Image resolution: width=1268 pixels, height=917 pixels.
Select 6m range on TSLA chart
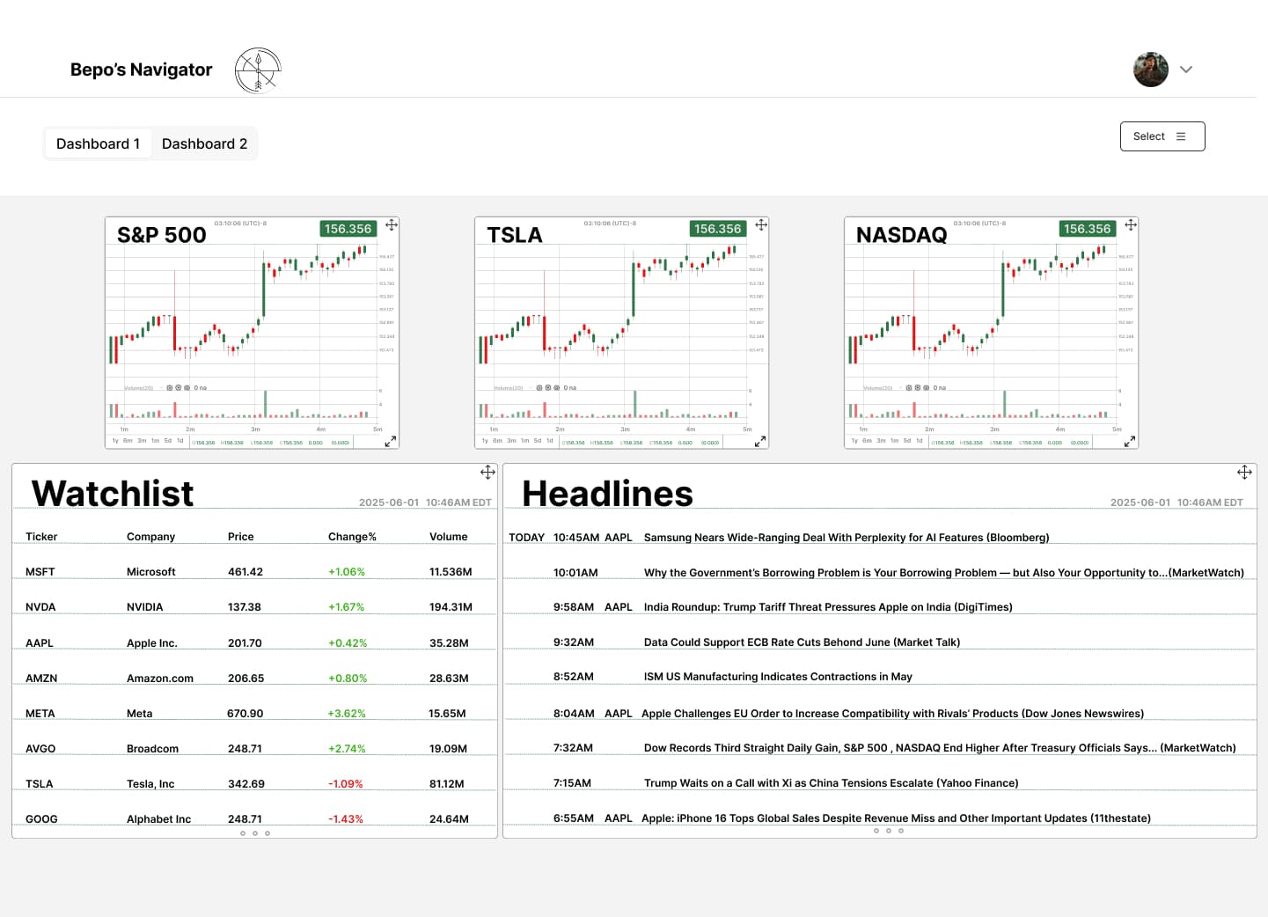coord(497,441)
